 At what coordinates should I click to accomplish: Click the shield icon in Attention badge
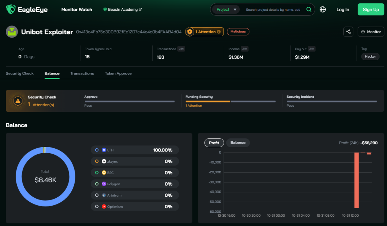(x=190, y=32)
